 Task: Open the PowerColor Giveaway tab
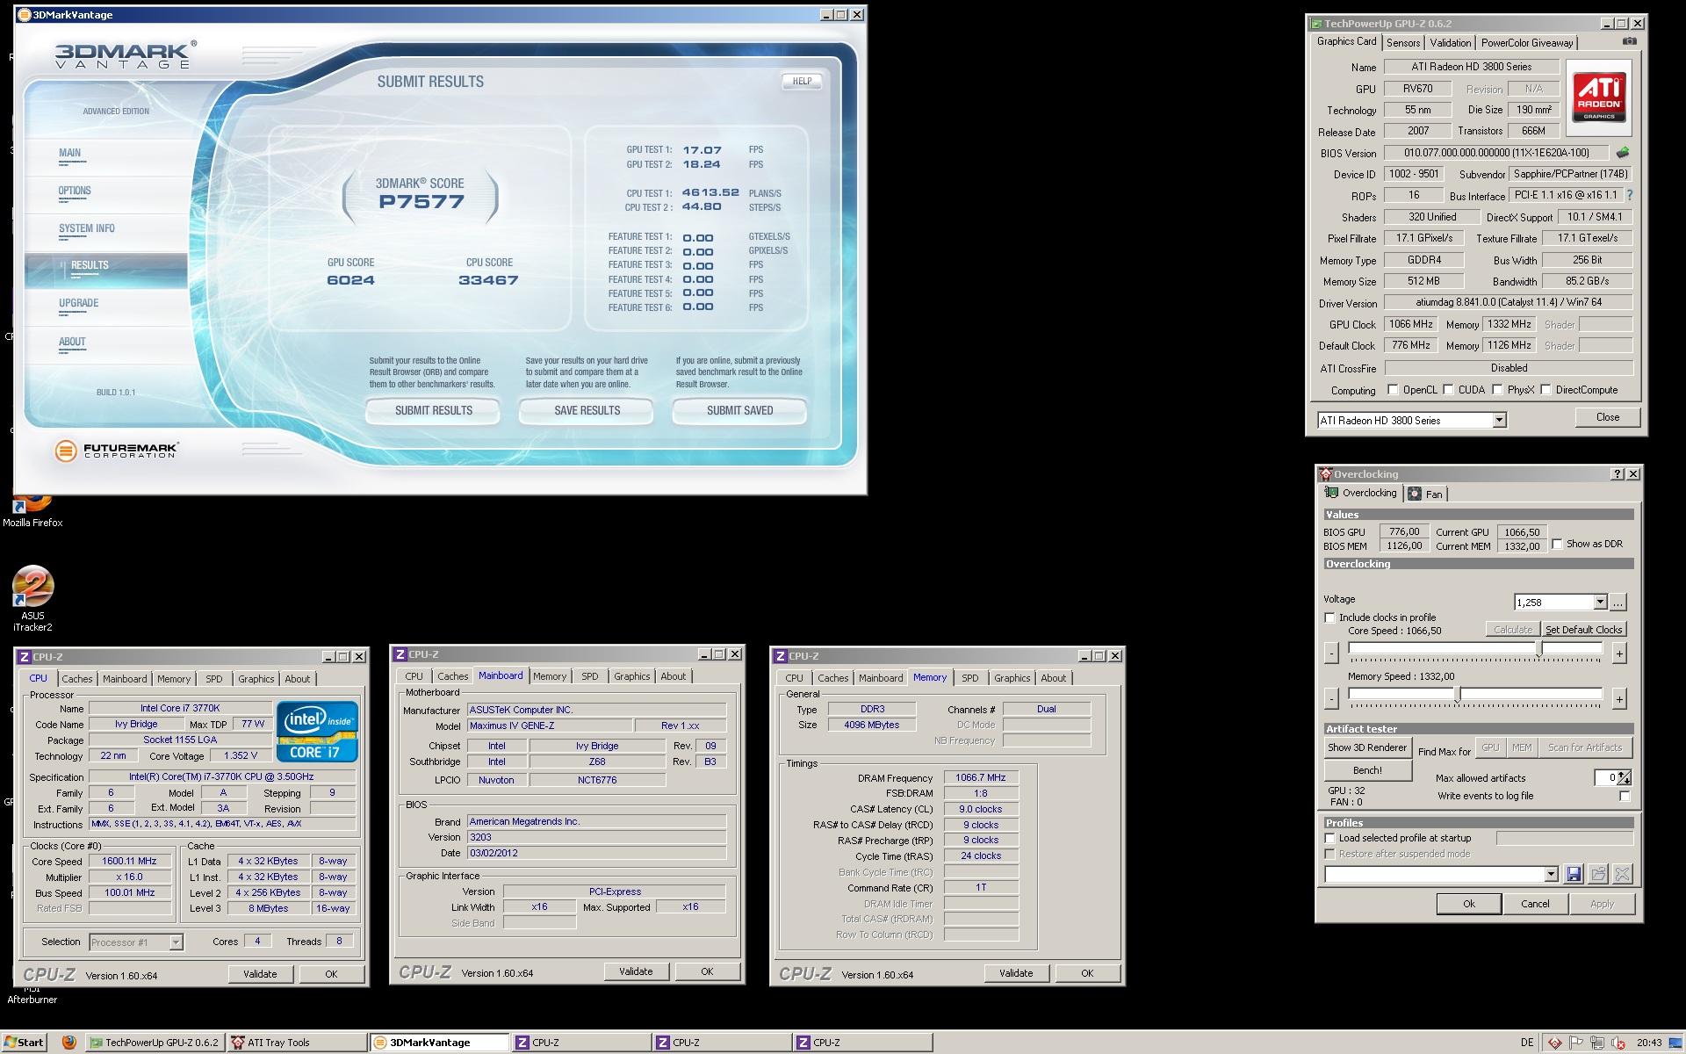coord(1527,43)
